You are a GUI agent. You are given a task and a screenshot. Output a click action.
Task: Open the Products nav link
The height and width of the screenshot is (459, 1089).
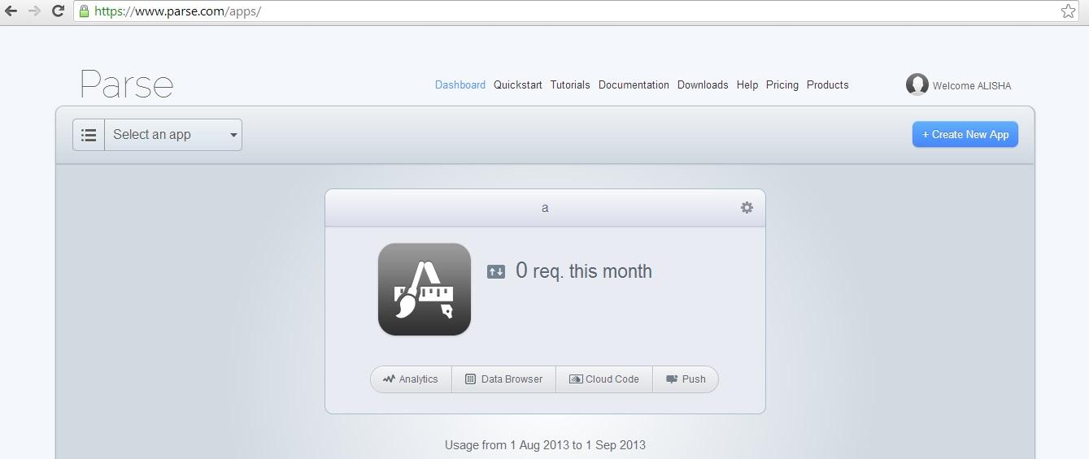[x=828, y=84]
